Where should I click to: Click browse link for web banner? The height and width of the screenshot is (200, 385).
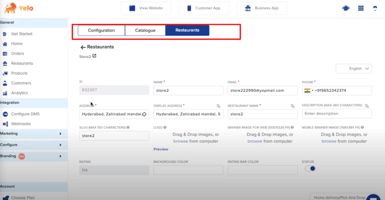(x=255, y=141)
